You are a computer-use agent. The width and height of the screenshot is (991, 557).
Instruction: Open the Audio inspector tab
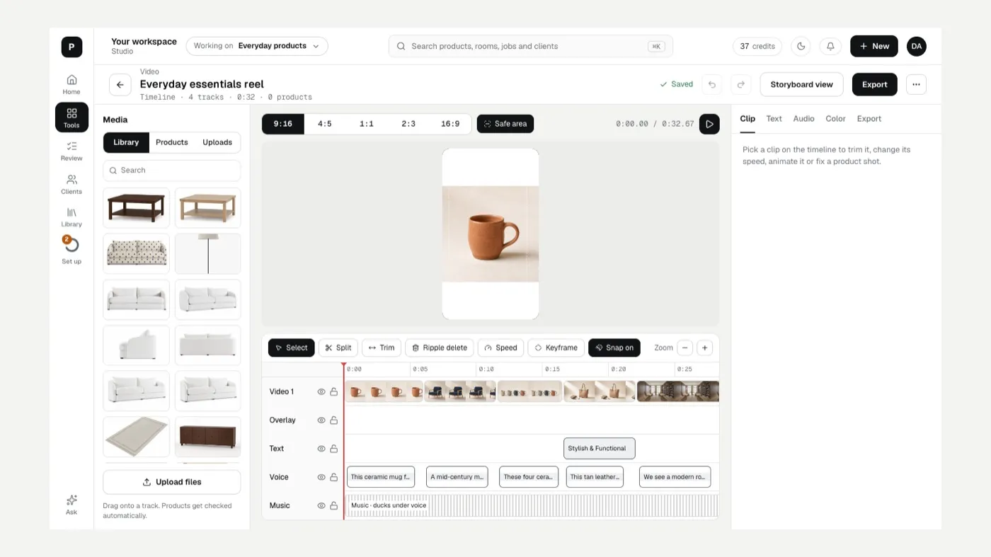(803, 119)
